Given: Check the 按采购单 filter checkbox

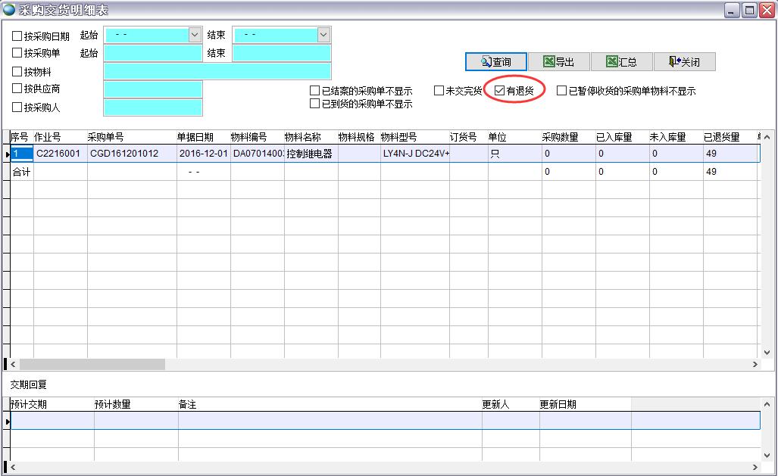Looking at the screenshot, I should pos(15,52).
